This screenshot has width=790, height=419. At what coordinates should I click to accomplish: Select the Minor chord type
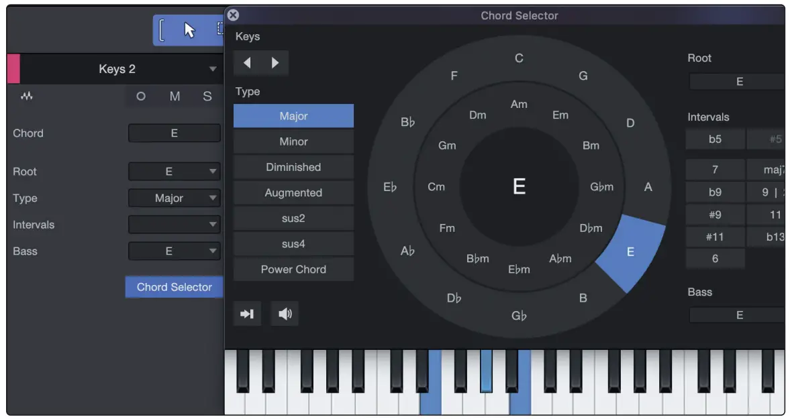point(294,142)
